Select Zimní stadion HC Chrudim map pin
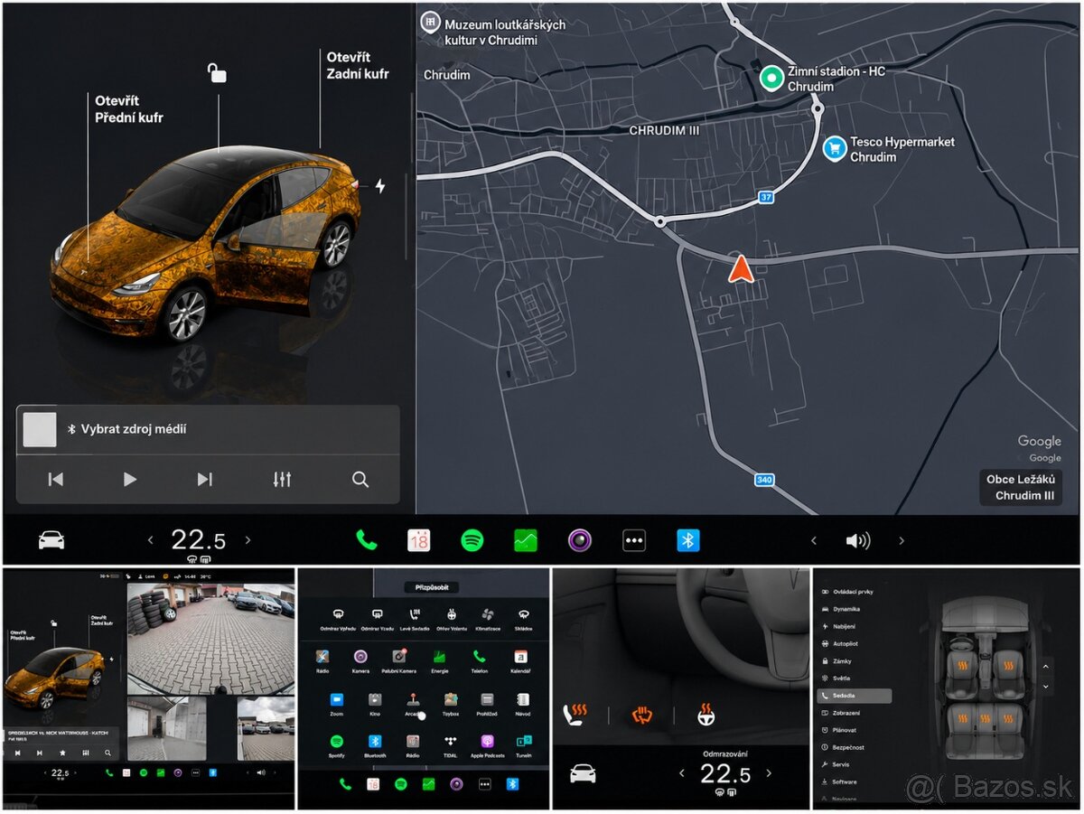This screenshot has height=814, width=1084. (x=771, y=78)
